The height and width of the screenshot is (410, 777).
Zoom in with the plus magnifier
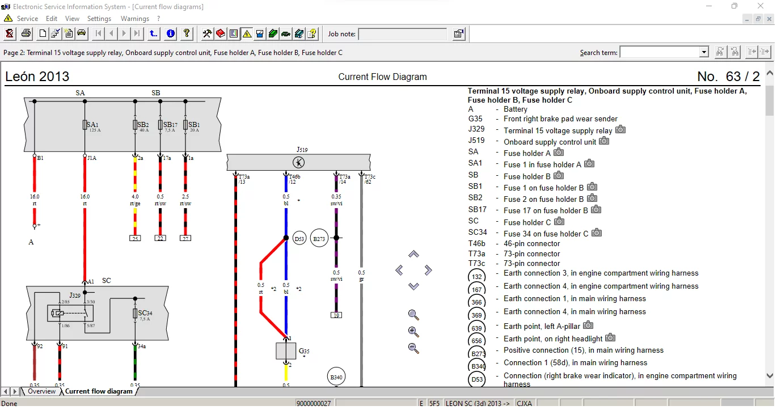click(413, 332)
